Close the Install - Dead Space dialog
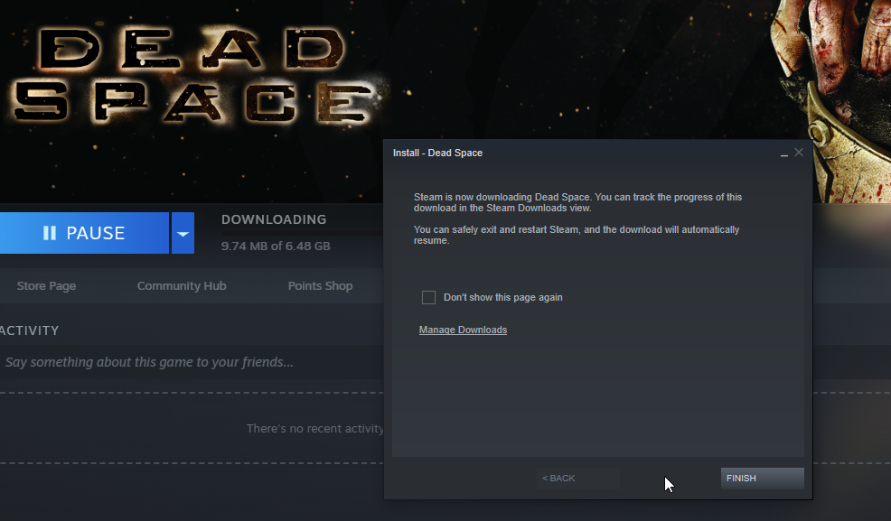The width and height of the screenshot is (891, 521). (x=799, y=152)
